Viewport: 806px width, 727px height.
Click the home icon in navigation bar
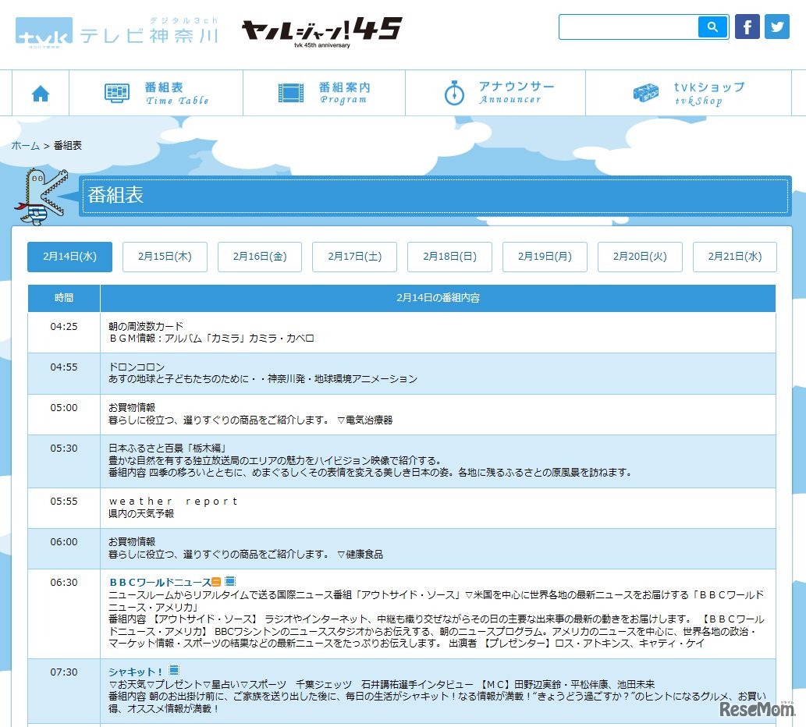click(40, 92)
